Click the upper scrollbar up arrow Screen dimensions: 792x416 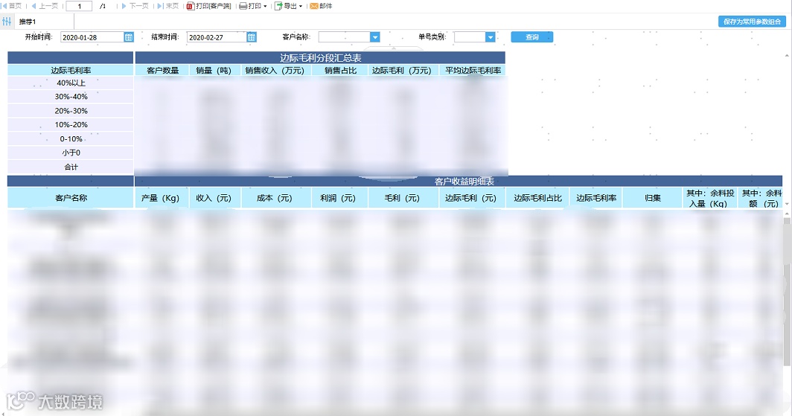pyautogui.click(x=787, y=54)
